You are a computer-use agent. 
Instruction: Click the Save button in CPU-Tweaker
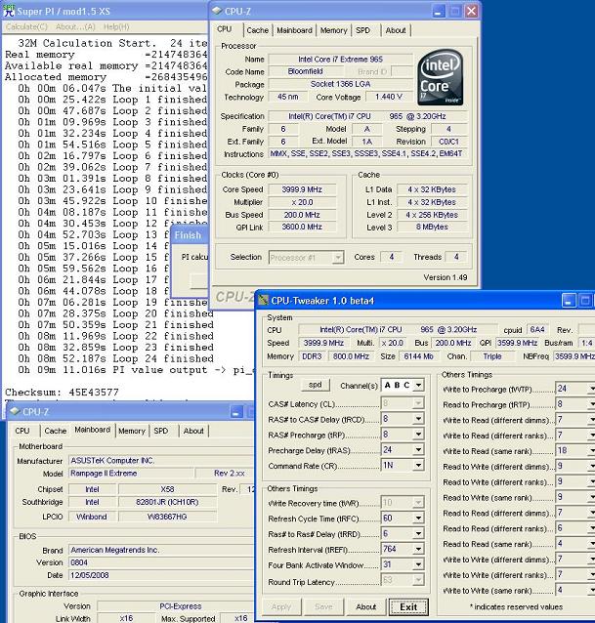(x=323, y=606)
